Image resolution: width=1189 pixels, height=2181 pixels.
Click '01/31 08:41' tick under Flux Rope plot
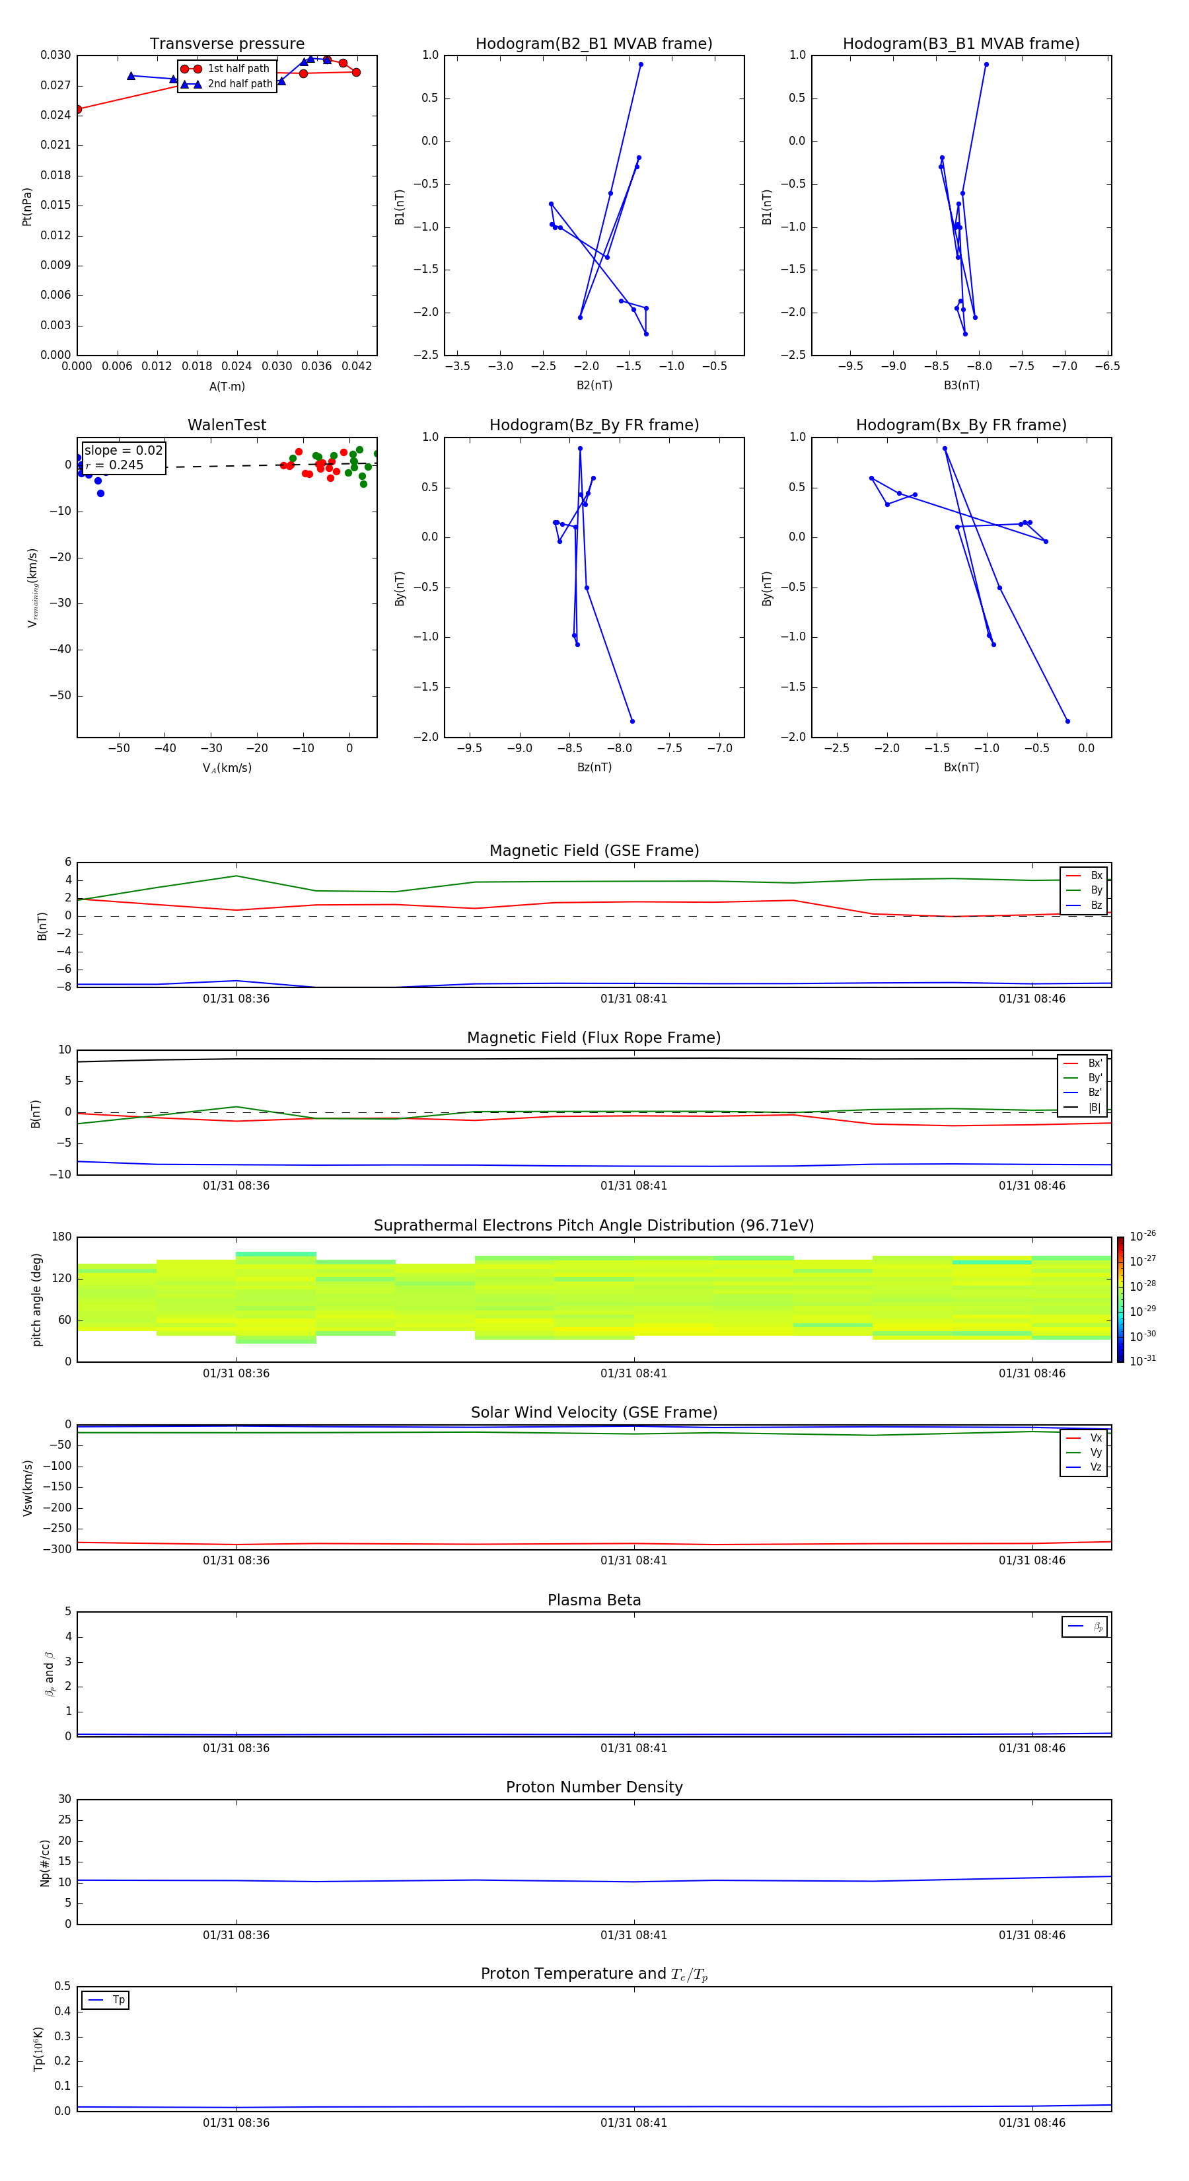[x=634, y=1186]
